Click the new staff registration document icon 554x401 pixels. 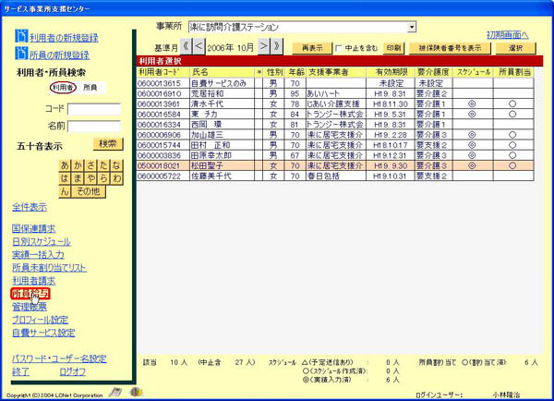point(21,53)
